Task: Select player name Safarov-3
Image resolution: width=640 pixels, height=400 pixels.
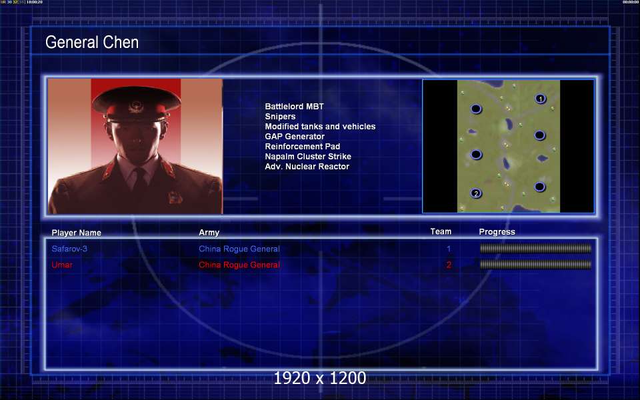Action: tap(69, 249)
